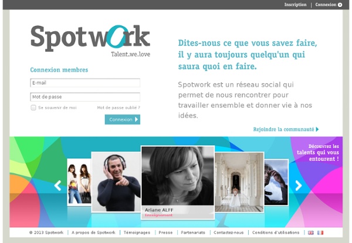Open 'A propos de Spotwork' footer link
352x243 pixels.
tap(93, 232)
